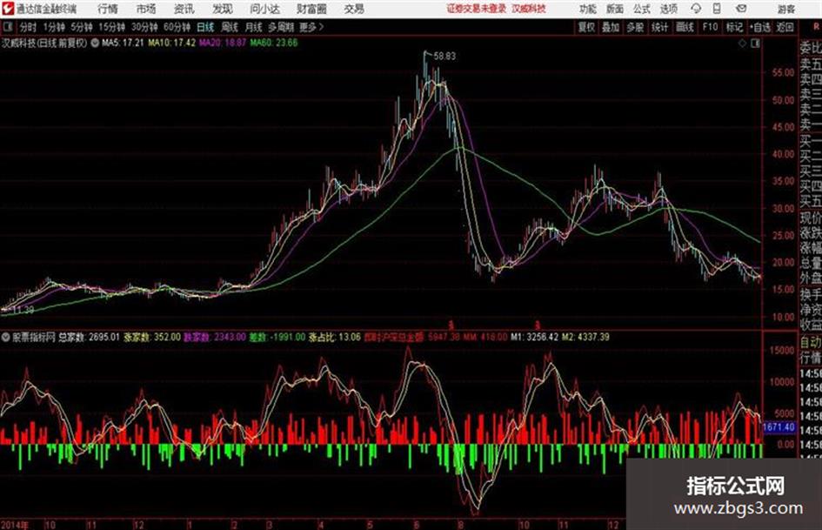Open the headset customer service icon

696,9
